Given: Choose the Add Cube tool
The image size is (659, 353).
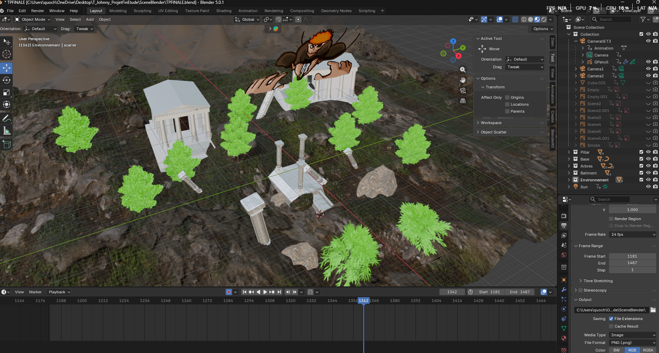Looking at the screenshot, I should (x=7, y=144).
